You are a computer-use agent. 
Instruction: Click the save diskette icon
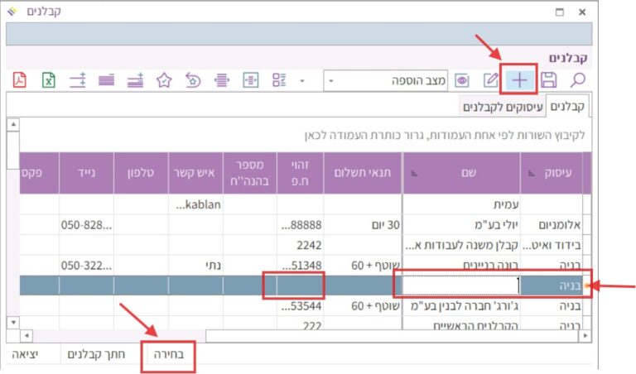[x=548, y=80]
